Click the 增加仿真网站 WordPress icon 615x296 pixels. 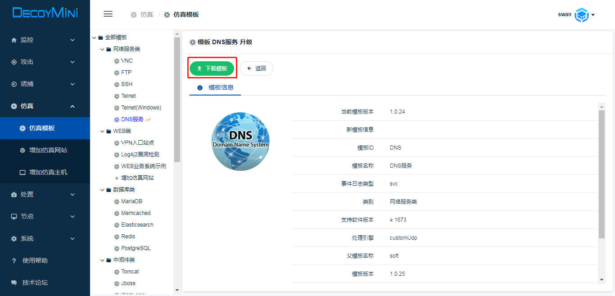click(23, 150)
